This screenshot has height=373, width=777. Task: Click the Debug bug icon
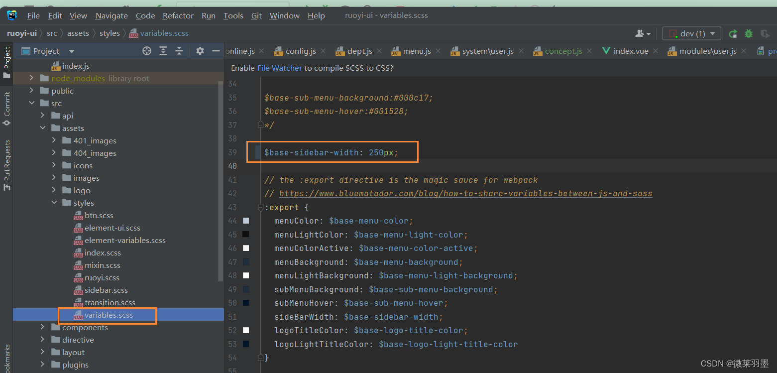click(749, 33)
